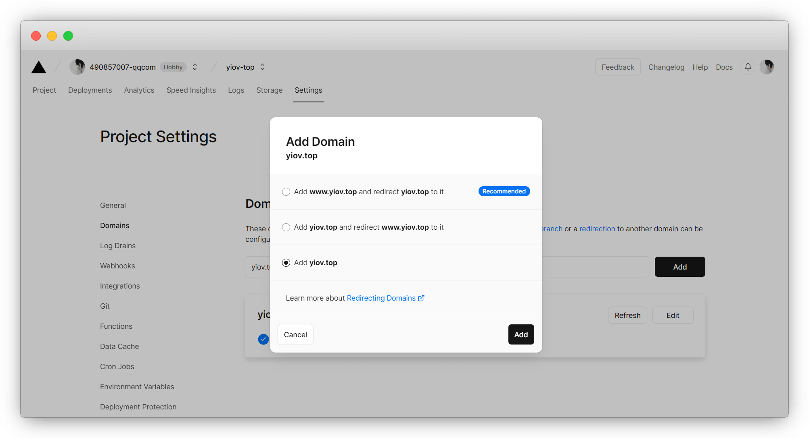Click the Recommended badge
The height and width of the screenshot is (438, 809).
click(x=504, y=191)
